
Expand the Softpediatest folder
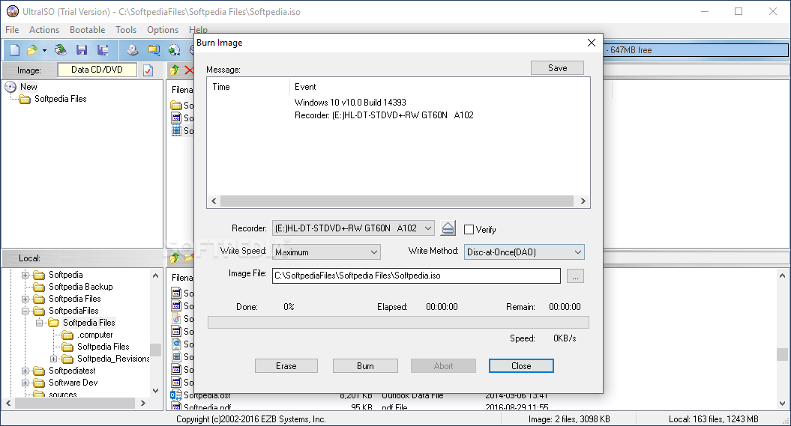click(x=25, y=371)
